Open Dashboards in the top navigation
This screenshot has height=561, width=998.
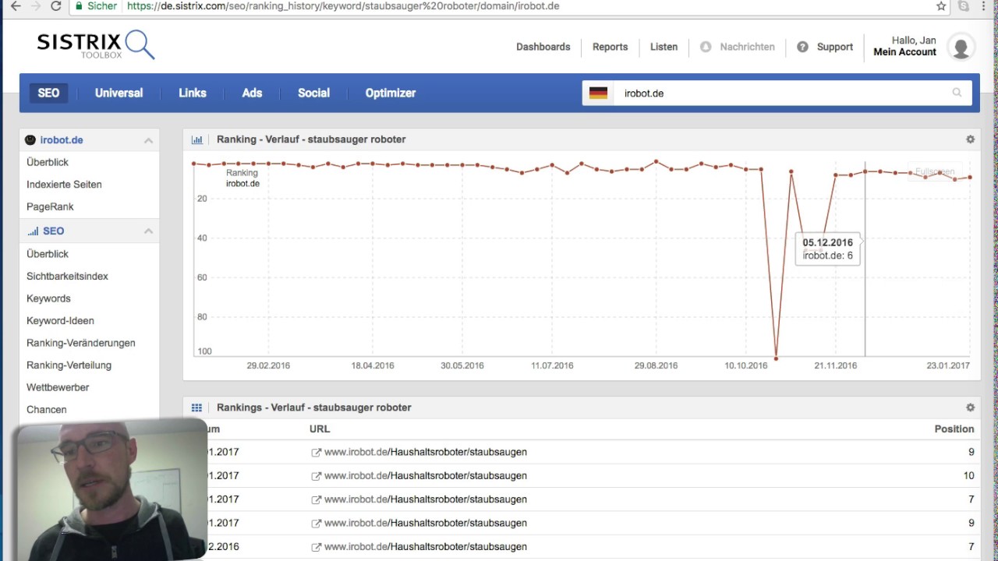coord(543,47)
